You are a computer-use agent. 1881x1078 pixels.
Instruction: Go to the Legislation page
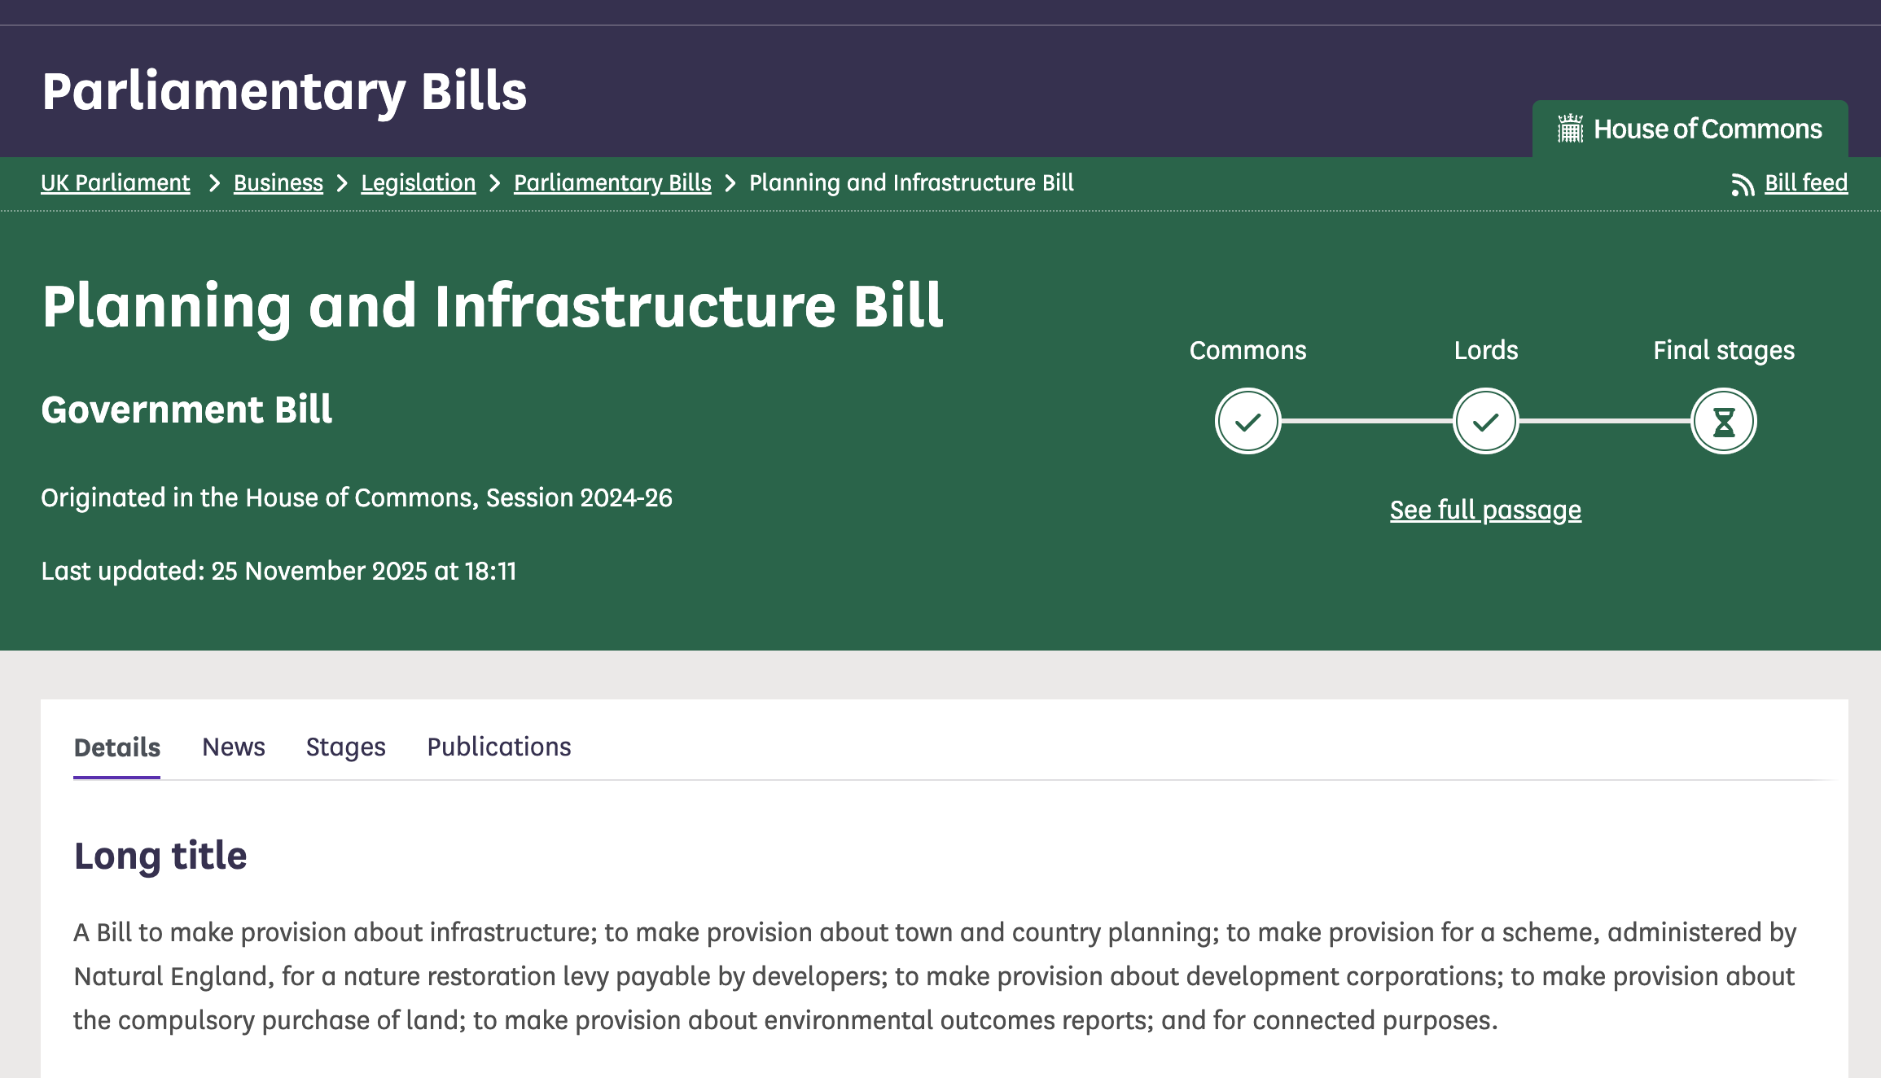pos(418,184)
